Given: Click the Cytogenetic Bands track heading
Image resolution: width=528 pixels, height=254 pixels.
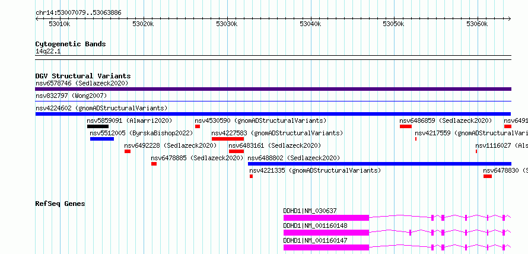Looking at the screenshot, I should click(x=71, y=44).
